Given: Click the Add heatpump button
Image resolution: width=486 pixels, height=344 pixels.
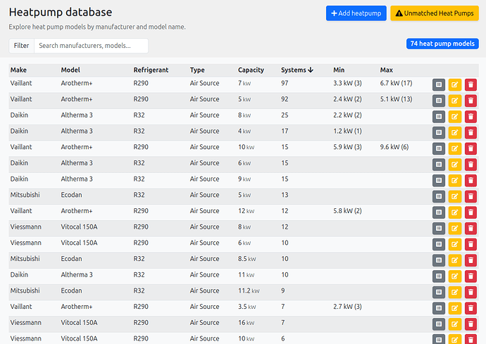Looking at the screenshot, I should (356, 13).
